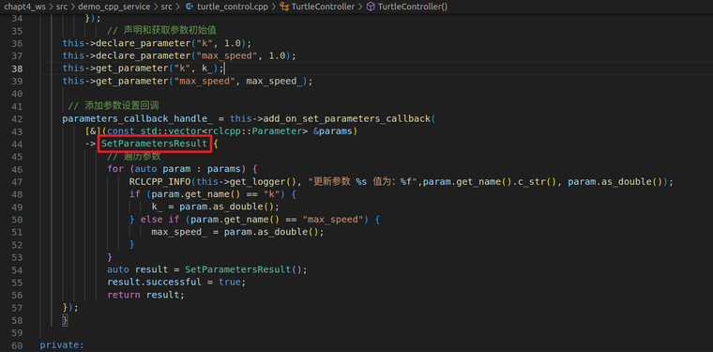
Task: Click the &params argument on line 43
Action: [x=333, y=132]
